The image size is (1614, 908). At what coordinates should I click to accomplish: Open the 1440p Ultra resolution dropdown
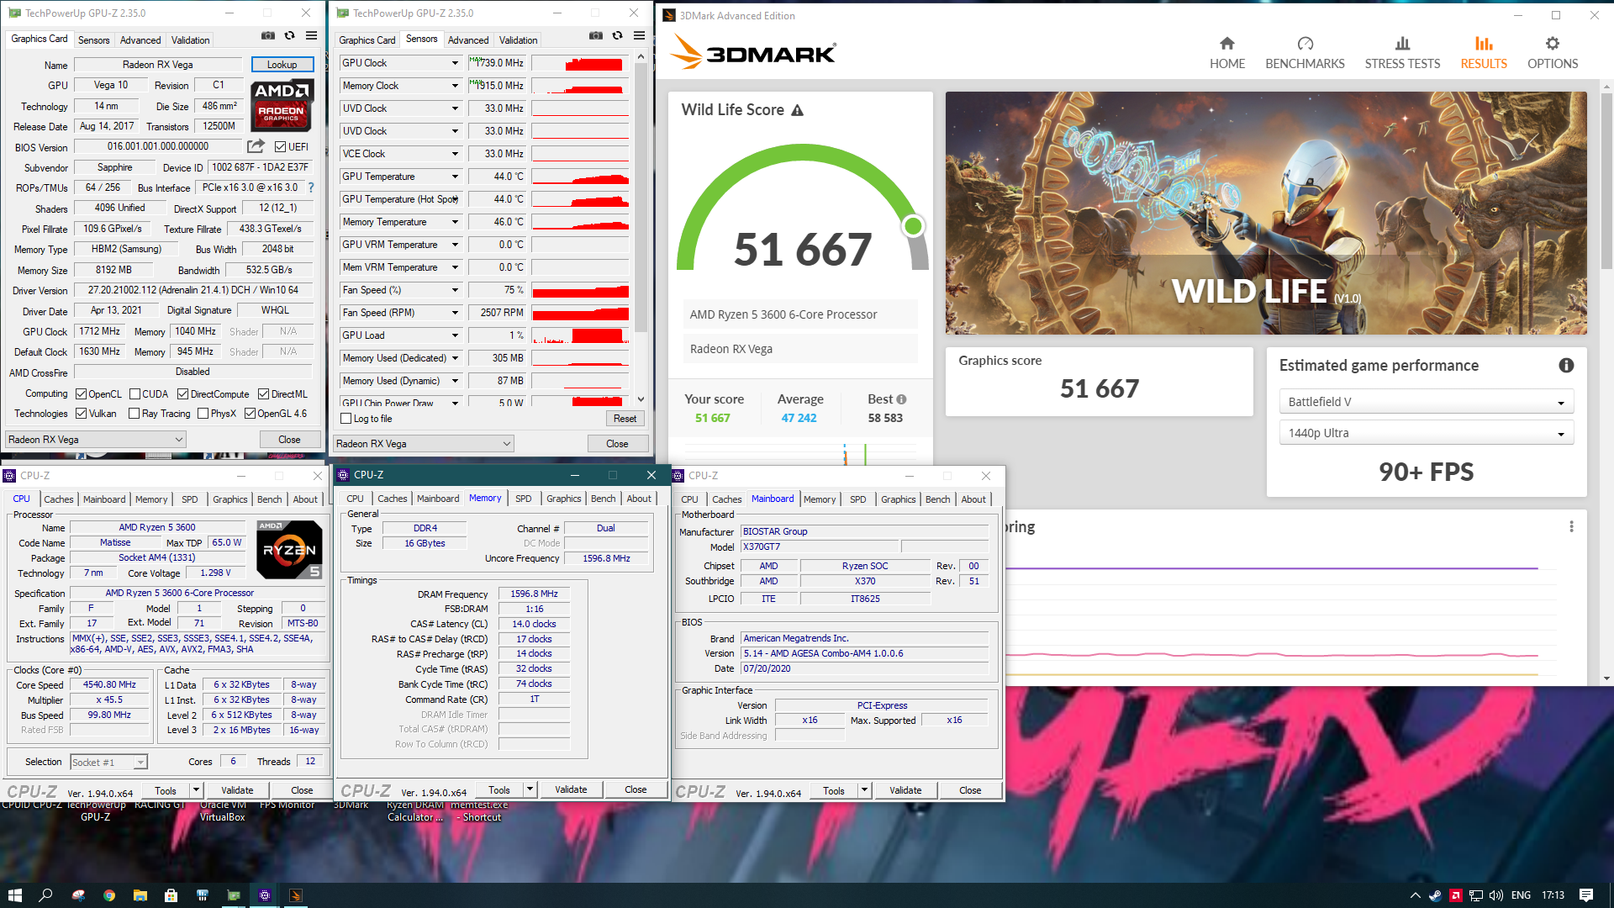coord(1426,433)
